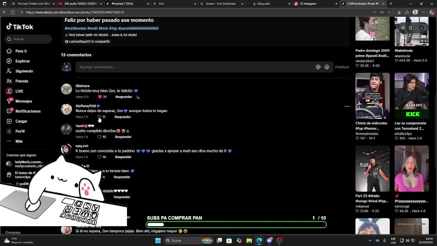This screenshot has height=246, width=437.
Task: Expand the Más options menu
Action: 19,141
